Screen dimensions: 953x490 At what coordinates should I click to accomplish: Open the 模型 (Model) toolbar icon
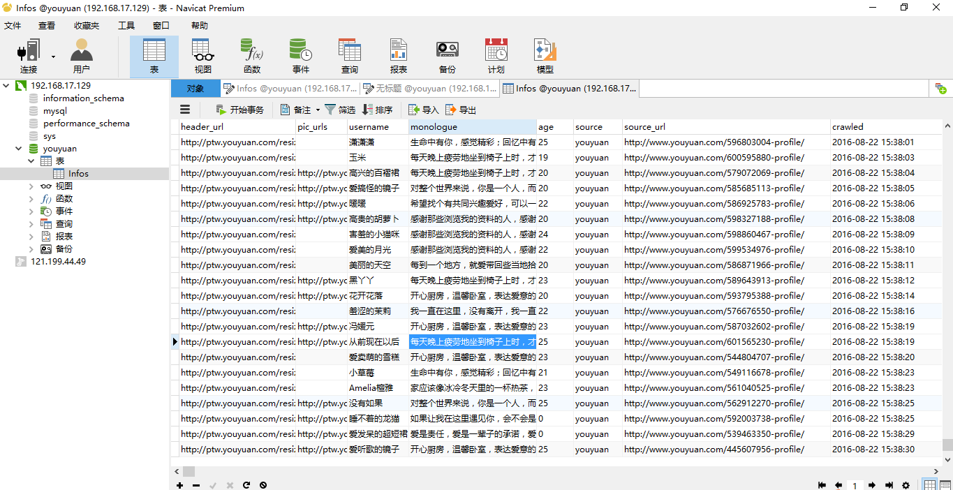545,56
